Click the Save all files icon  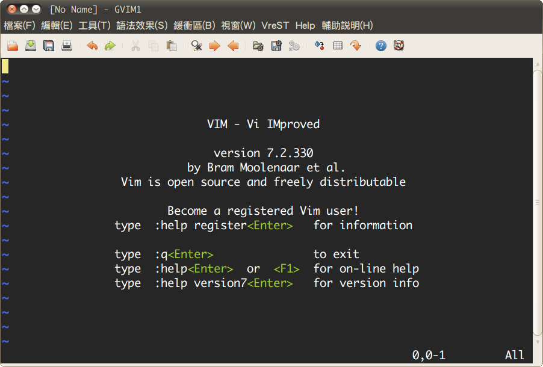[49, 46]
